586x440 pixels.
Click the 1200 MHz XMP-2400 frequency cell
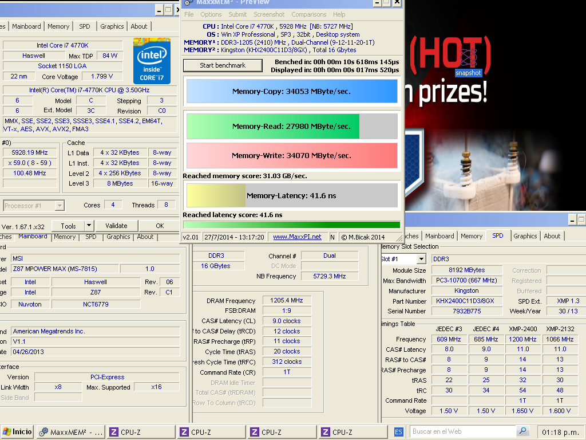522,339
